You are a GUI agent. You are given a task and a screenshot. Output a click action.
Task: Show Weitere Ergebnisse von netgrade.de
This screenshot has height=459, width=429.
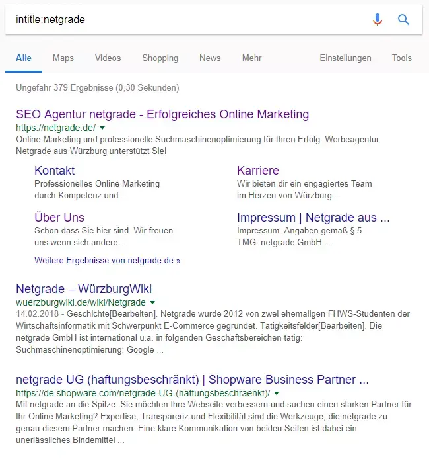pyautogui.click(x=107, y=261)
